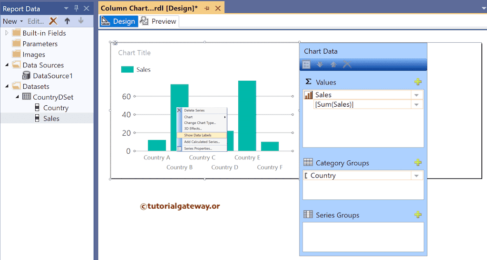Screen dimensions: 487x260
Task: Choose Change Chart Type... menu item
Action: [202, 123]
